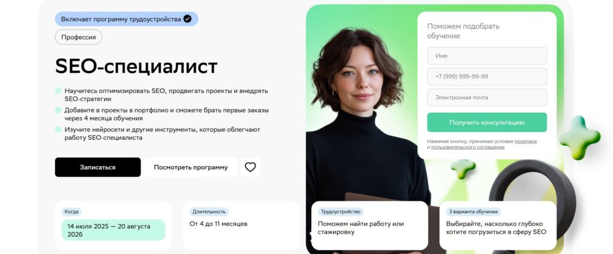613x254 pixels.
Task: Click the highlighted course dates label
Action: pyautogui.click(x=113, y=230)
